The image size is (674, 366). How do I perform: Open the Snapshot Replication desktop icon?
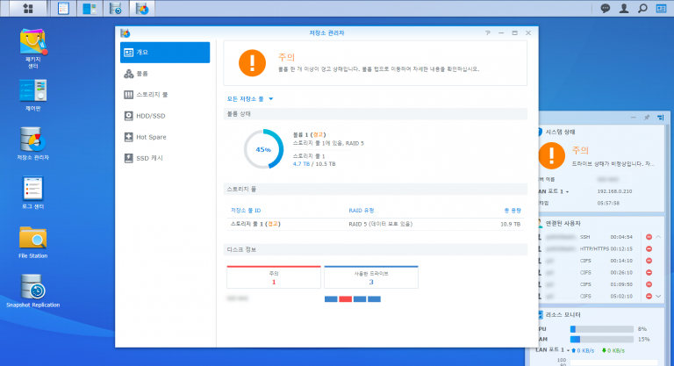point(33,291)
